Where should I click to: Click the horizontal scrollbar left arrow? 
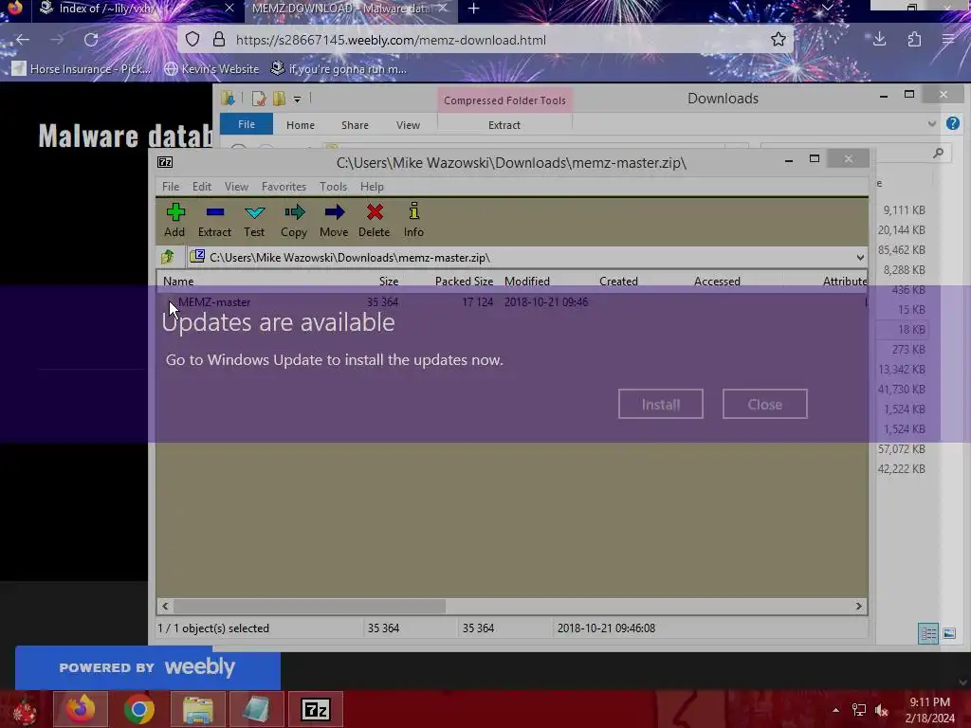pos(165,606)
